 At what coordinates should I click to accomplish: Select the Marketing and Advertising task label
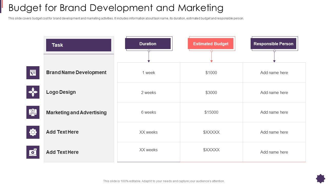pos(76,112)
